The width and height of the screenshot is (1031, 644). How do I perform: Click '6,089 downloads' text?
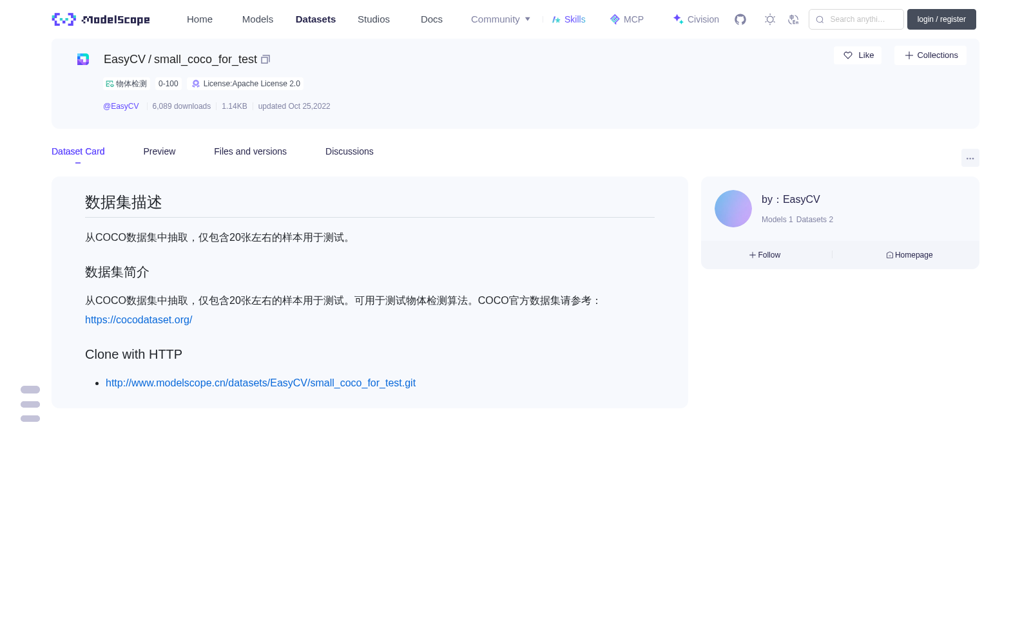pyautogui.click(x=182, y=106)
